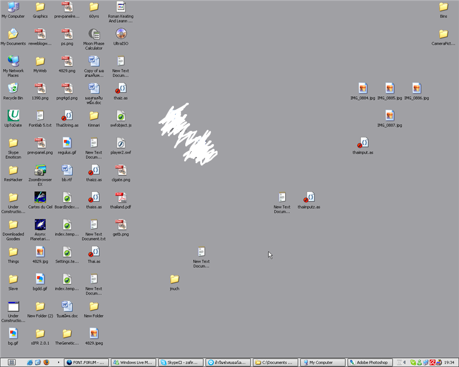
Task: Select the thaiinput.as file icon
Action: pos(363,146)
